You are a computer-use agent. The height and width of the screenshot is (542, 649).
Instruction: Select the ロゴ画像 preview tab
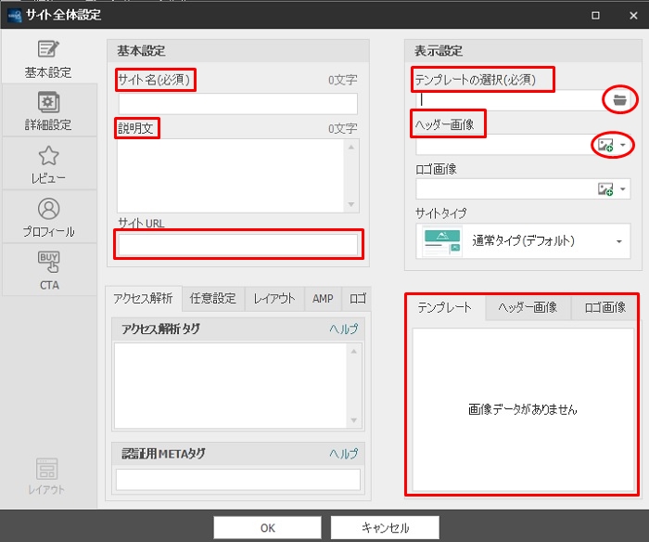coord(604,307)
